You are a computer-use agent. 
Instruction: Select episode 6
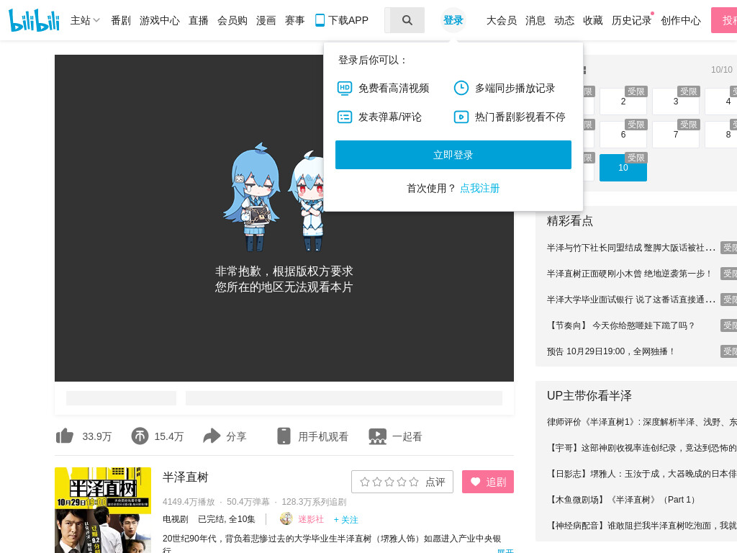[x=623, y=135]
